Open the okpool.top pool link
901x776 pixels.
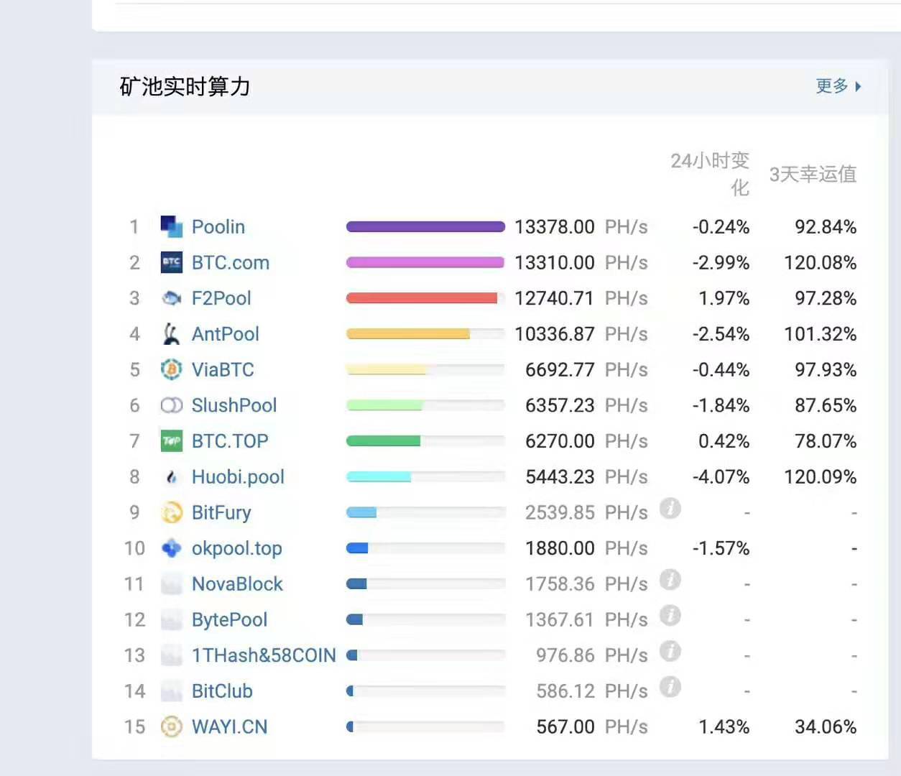point(236,548)
